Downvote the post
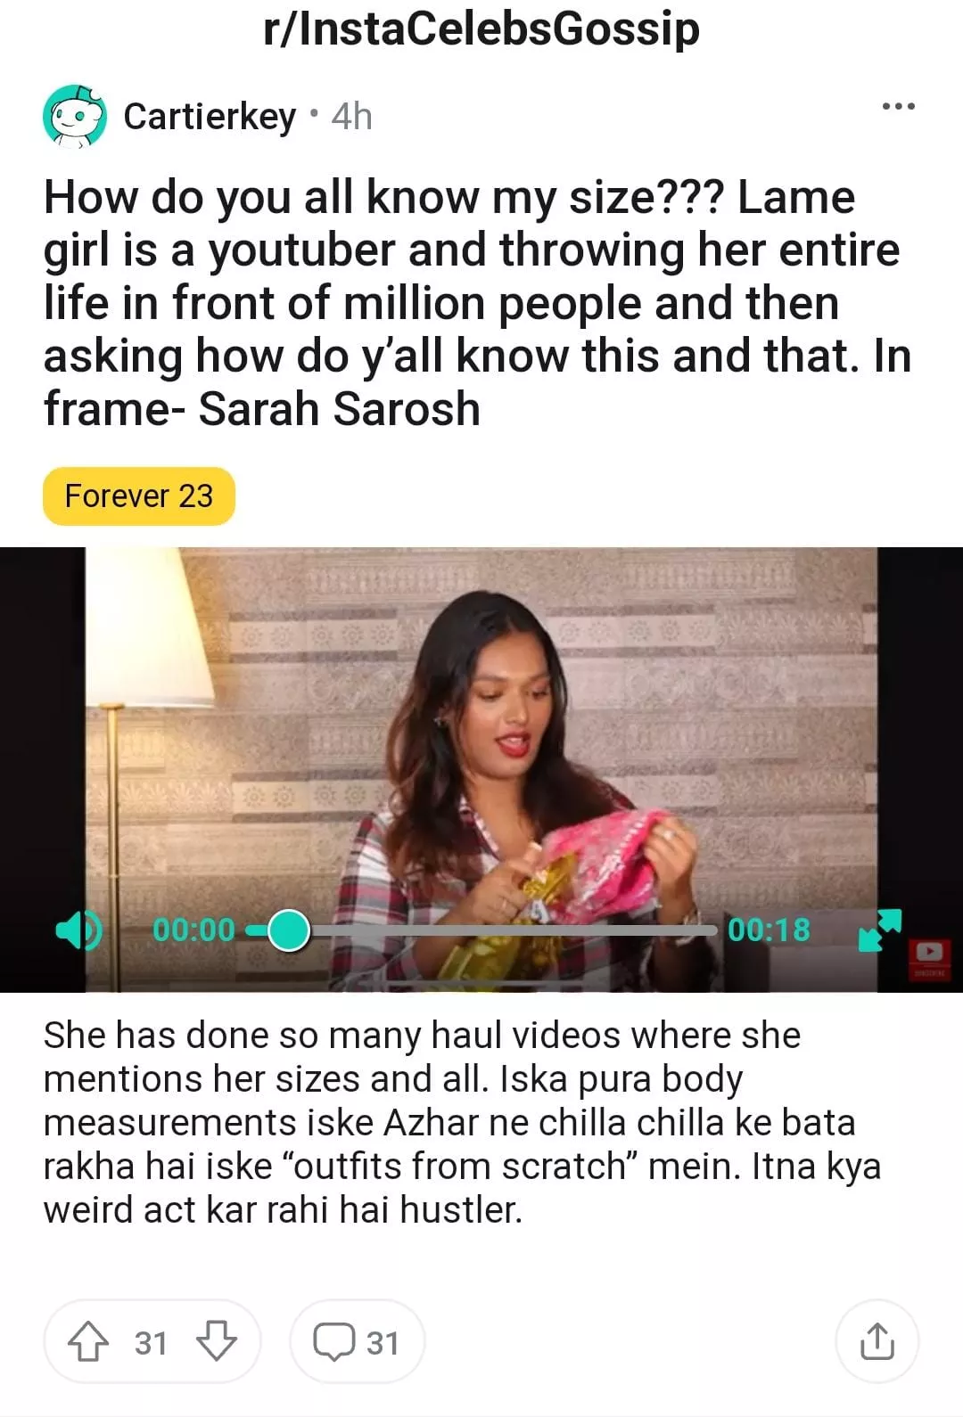This screenshot has width=963, height=1417. click(x=216, y=1342)
